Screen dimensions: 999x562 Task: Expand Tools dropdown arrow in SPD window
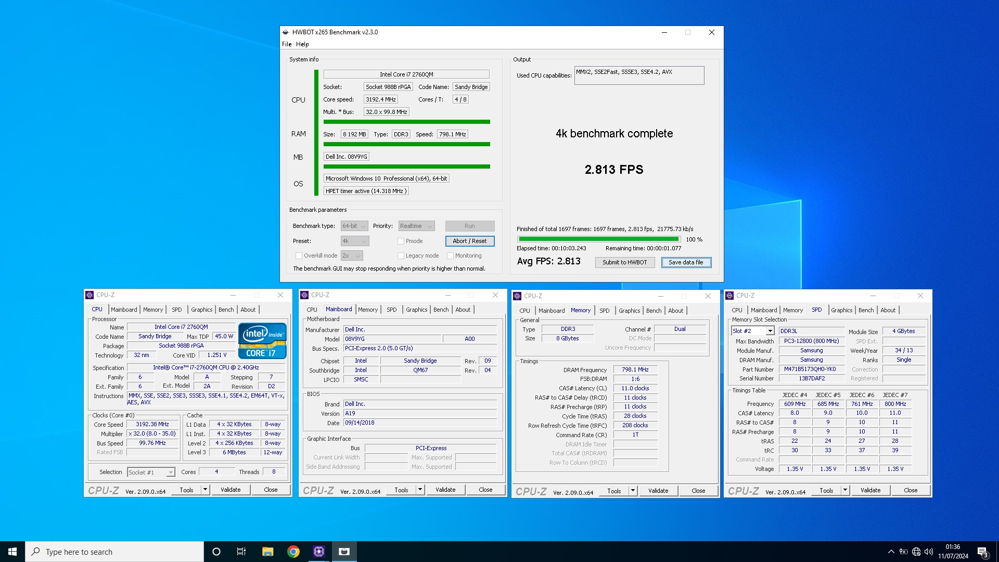pos(845,490)
